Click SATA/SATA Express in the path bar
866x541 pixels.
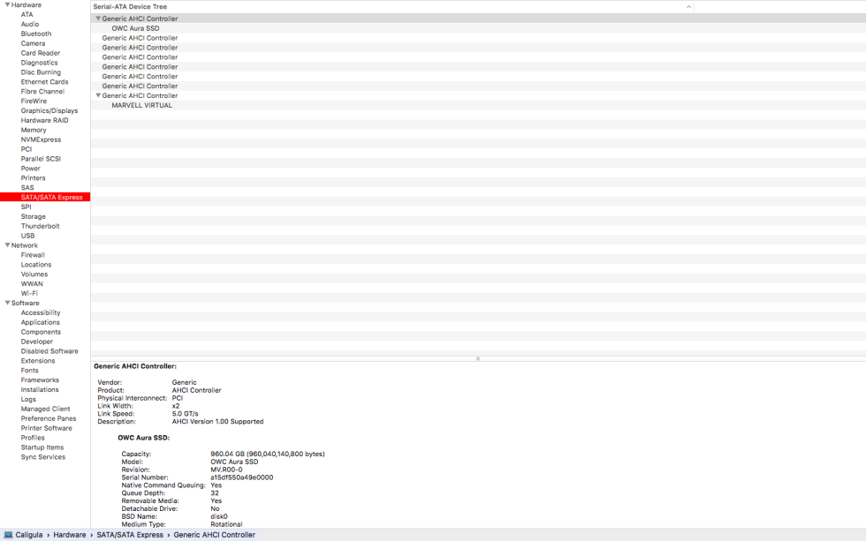tap(129, 535)
